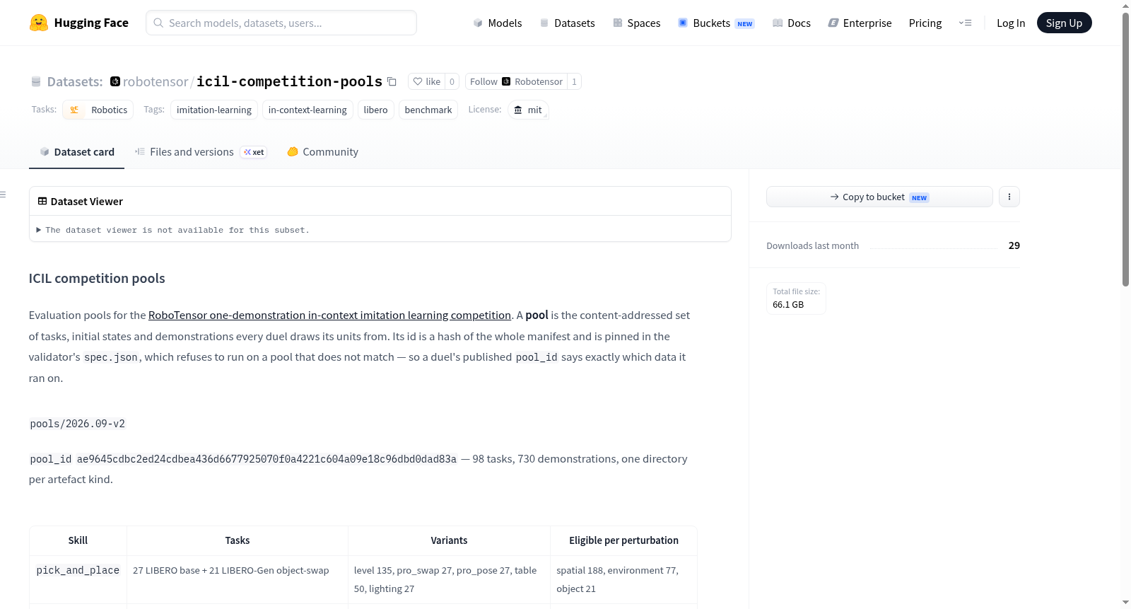Open the Robotensor organization avatar next to Follow
This screenshot has width=1131, height=609.
(506, 81)
